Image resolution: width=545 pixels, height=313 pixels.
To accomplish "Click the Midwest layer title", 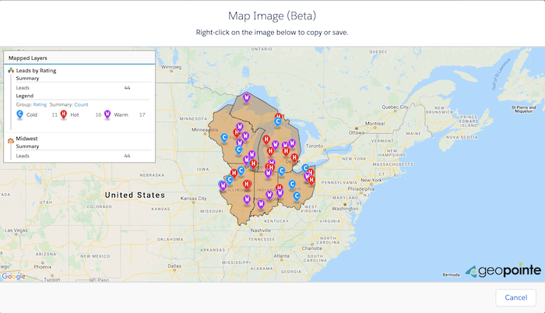I will click(x=26, y=139).
